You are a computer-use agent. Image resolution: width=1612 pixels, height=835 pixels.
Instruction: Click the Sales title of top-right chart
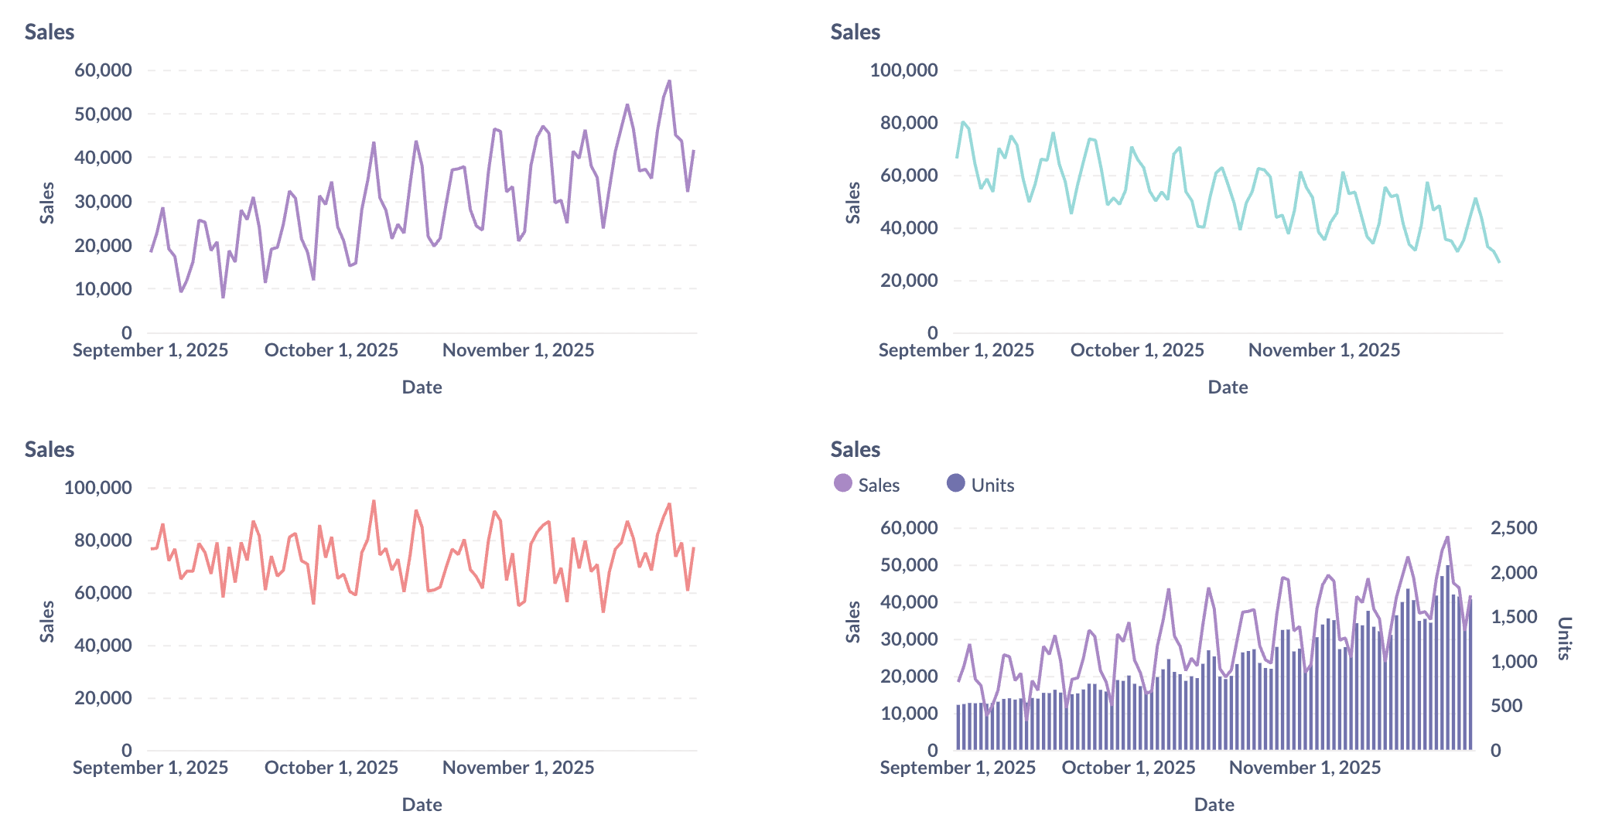[x=854, y=32]
